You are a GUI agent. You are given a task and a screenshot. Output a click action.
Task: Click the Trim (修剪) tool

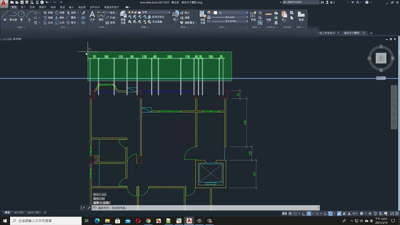click(x=71, y=13)
